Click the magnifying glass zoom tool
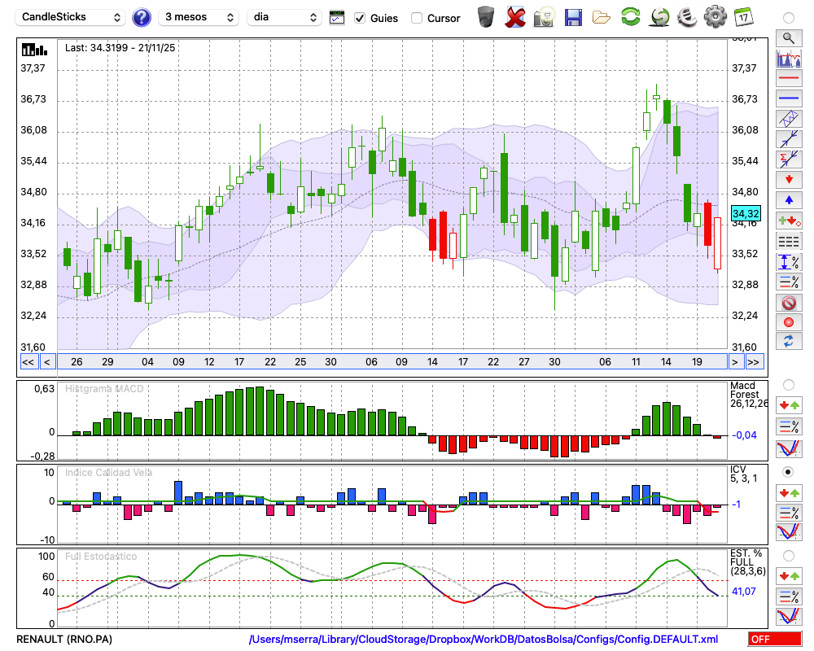 [x=788, y=37]
